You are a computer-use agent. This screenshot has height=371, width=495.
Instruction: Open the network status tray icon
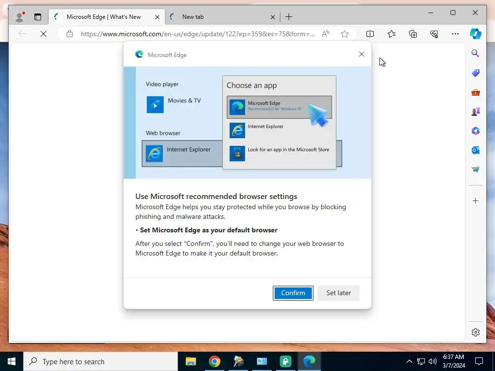coord(421,361)
